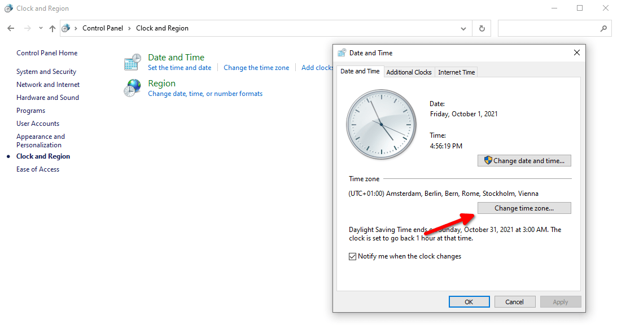This screenshot has height=333, width=617.
Task: Click the back navigation arrow
Action: [x=11, y=28]
